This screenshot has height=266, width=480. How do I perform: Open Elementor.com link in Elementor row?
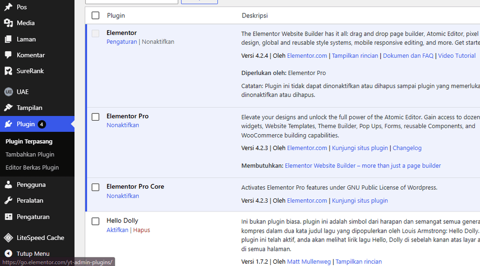[307, 56]
